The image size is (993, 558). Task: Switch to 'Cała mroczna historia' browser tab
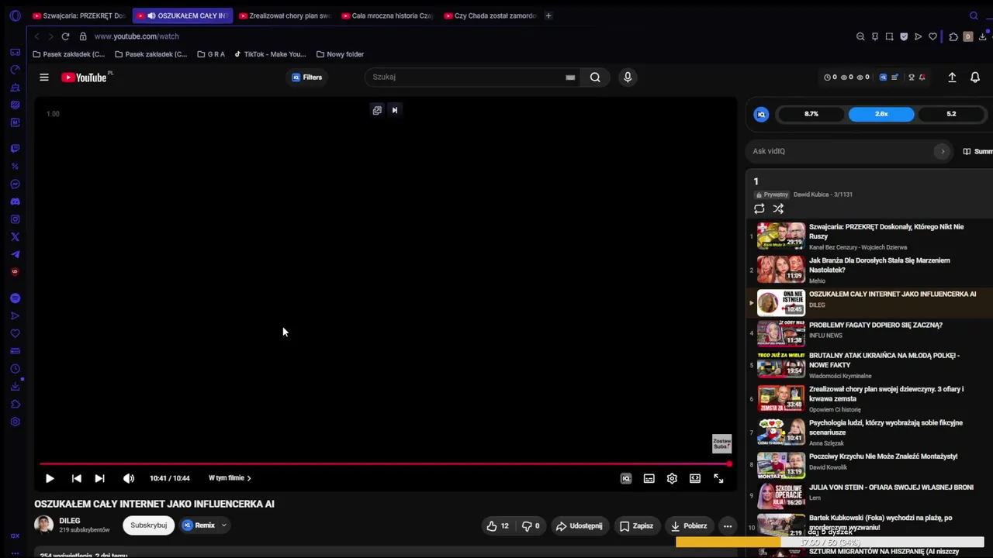coord(387,15)
